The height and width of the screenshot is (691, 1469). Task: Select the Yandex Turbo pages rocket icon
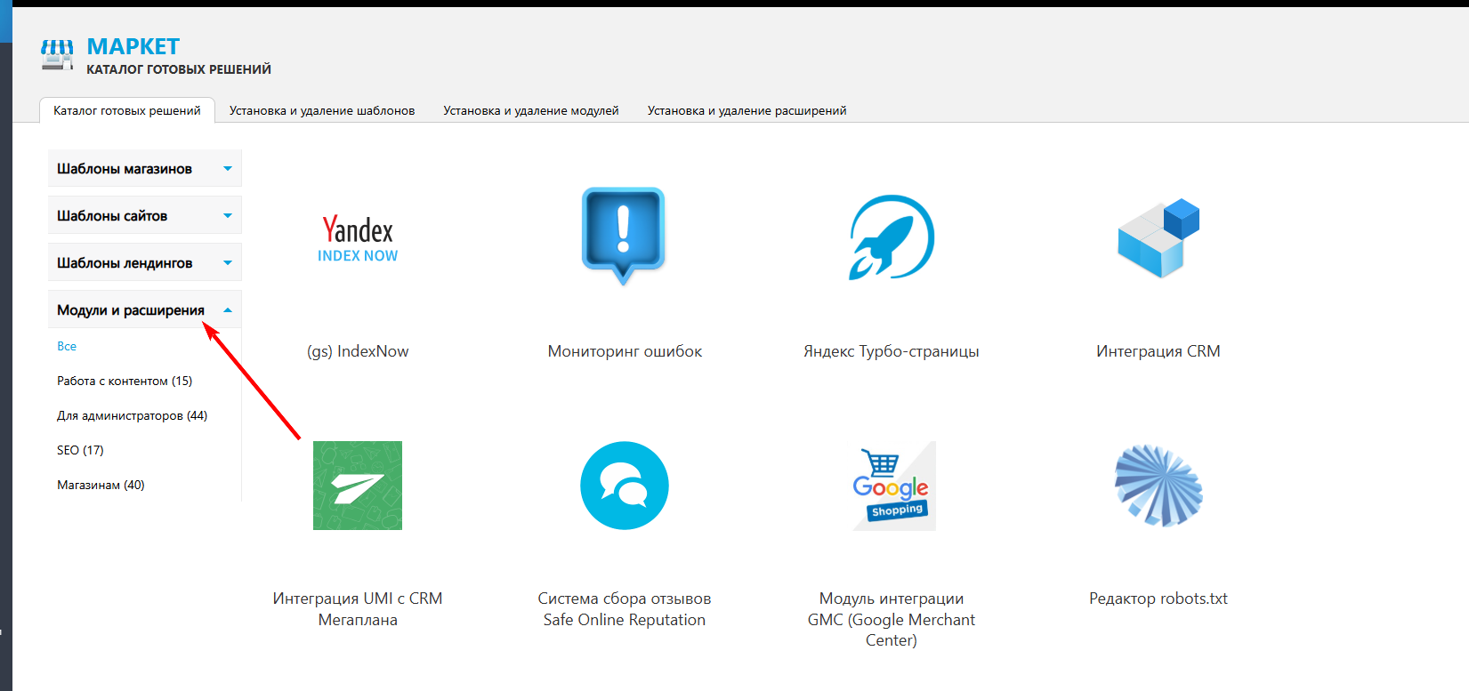pyautogui.click(x=891, y=237)
